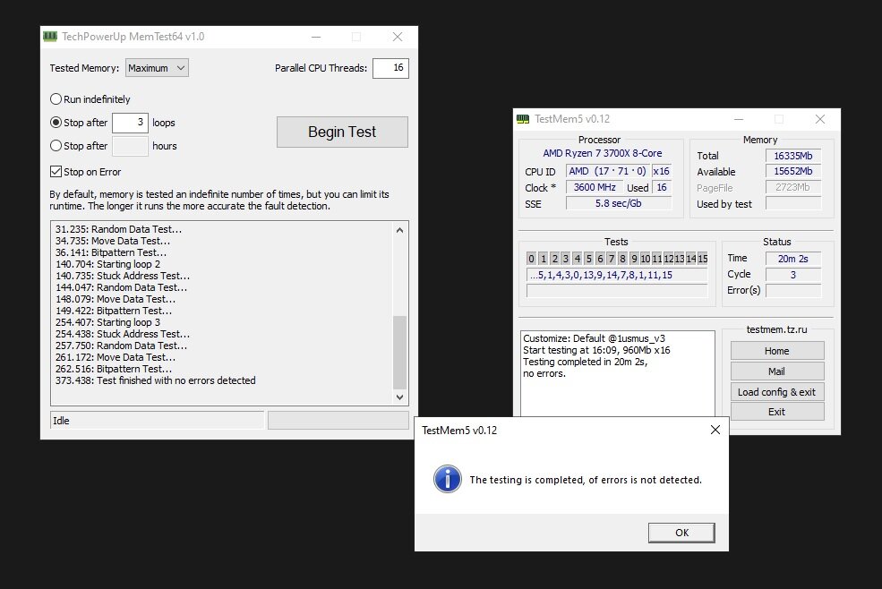Click the Total memory '16335Mb' value
The width and height of the screenshot is (882, 589).
coord(792,156)
